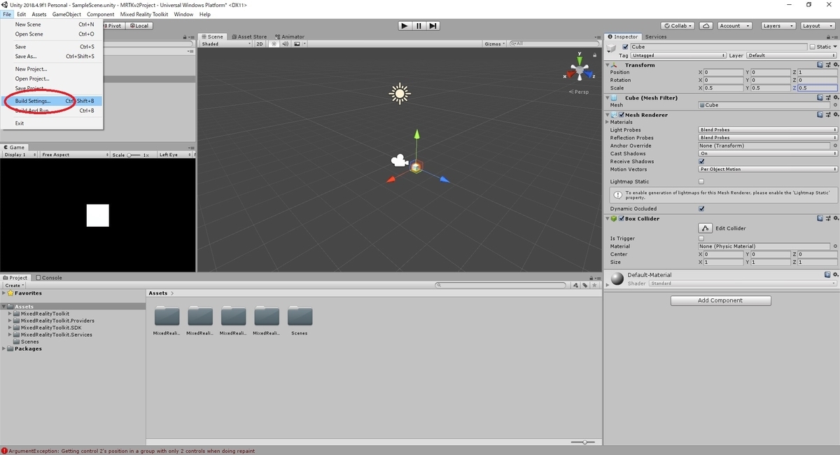Open Light Probes dropdown
840x455 pixels.
[768, 130]
